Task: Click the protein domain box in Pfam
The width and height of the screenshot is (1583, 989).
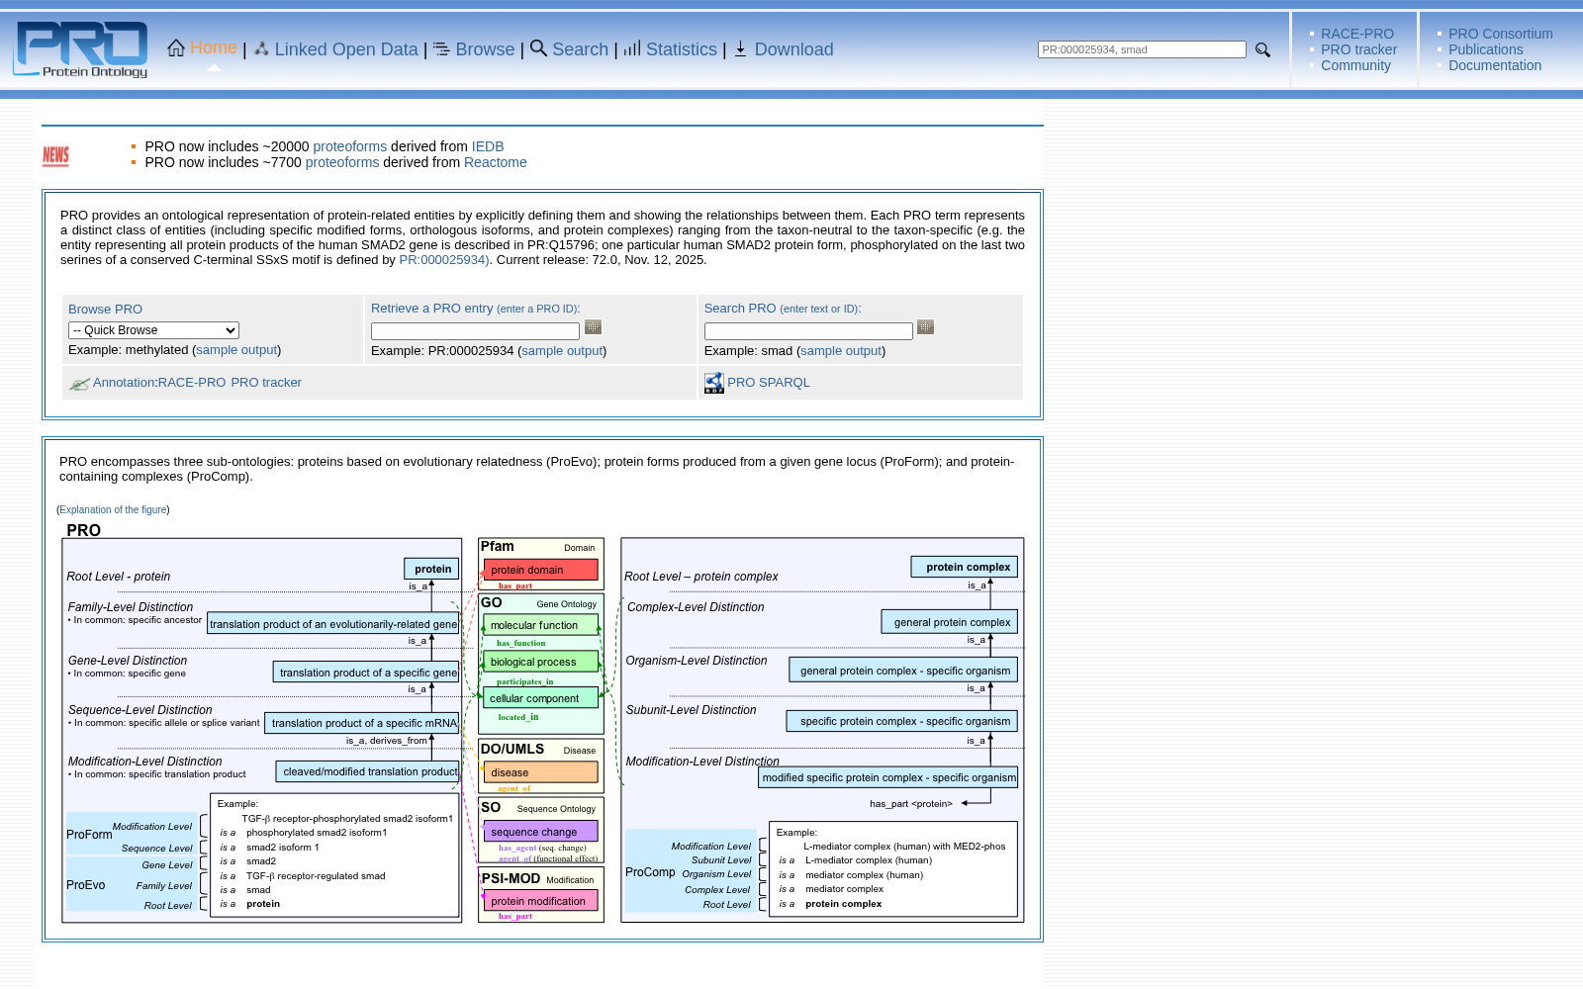Action: (540, 570)
